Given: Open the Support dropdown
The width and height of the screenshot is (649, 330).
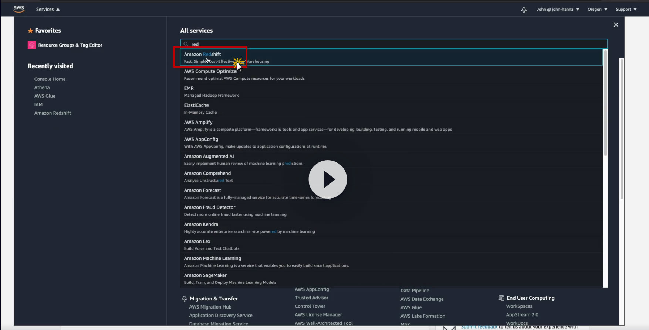Looking at the screenshot, I should click(x=626, y=9).
